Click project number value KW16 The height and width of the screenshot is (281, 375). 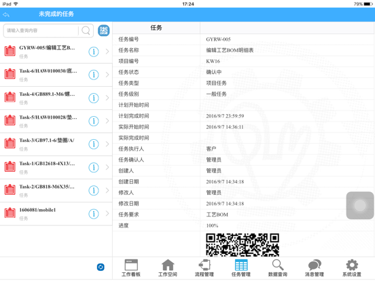213,61
